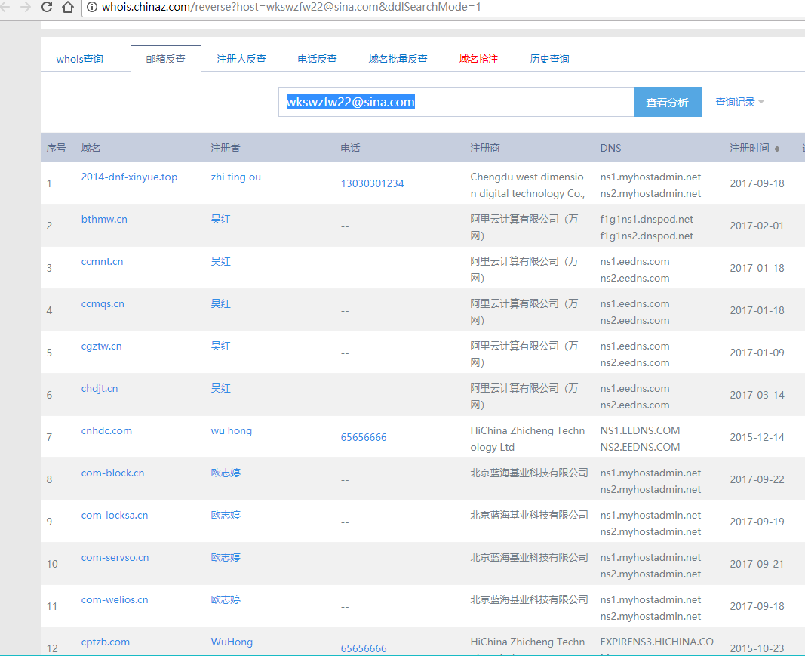This screenshot has height=656, width=805.
Task: Click the 注册商 column header
Action: [485, 148]
